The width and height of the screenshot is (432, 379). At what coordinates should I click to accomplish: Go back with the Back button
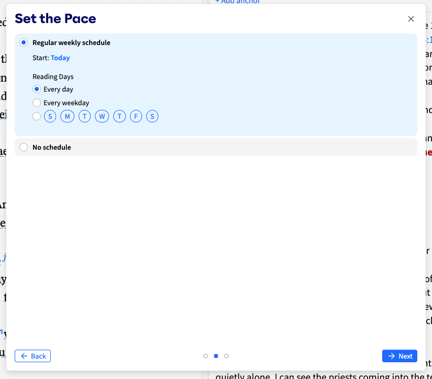click(x=33, y=356)
